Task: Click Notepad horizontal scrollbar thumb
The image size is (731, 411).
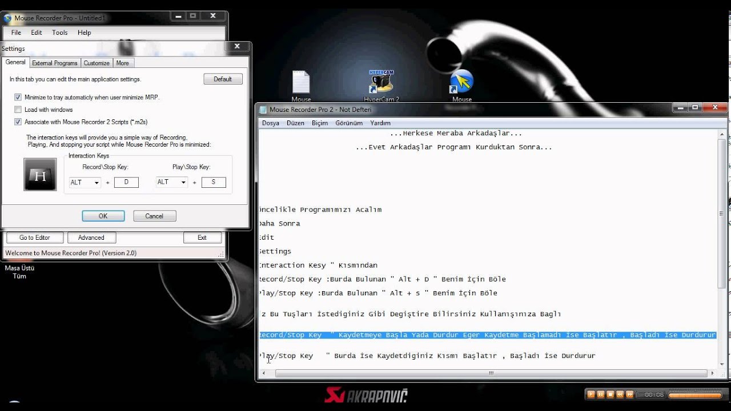Action: coord(491,373)
